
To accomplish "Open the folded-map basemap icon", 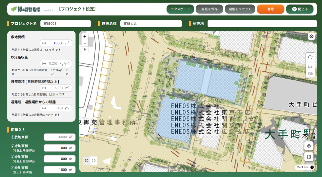I will tap(309, 157).
